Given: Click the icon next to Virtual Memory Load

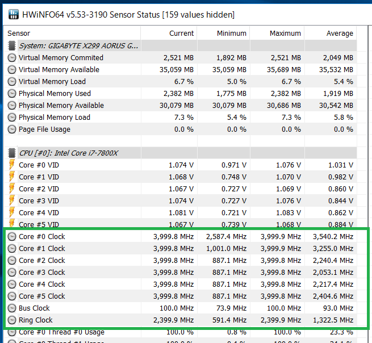Looking at the screenshot, I should tap(12, 81).
